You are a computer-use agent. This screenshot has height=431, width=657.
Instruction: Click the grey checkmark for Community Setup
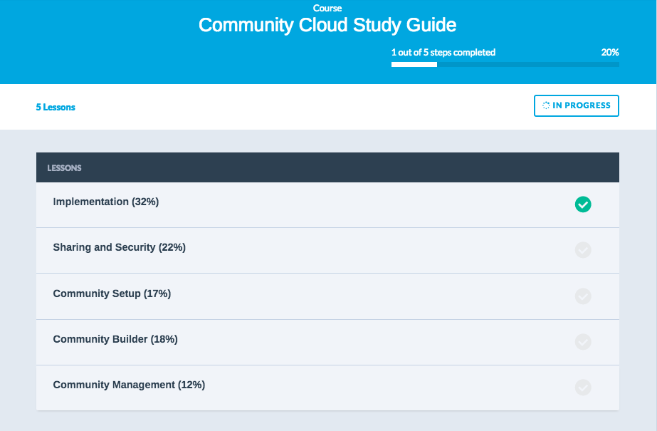point(583,296)
